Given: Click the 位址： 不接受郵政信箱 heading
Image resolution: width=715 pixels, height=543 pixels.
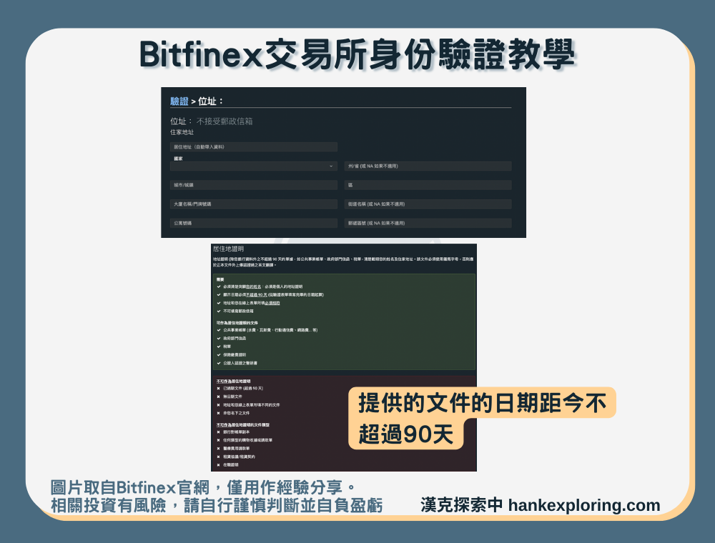Looking at the screenshot, I should click(x=211, y=121).
